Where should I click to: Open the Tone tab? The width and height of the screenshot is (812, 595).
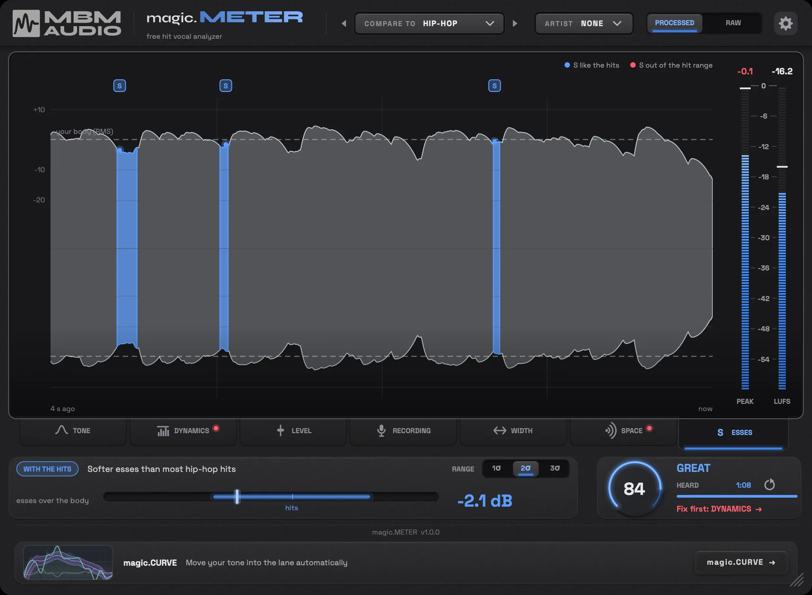73,431
